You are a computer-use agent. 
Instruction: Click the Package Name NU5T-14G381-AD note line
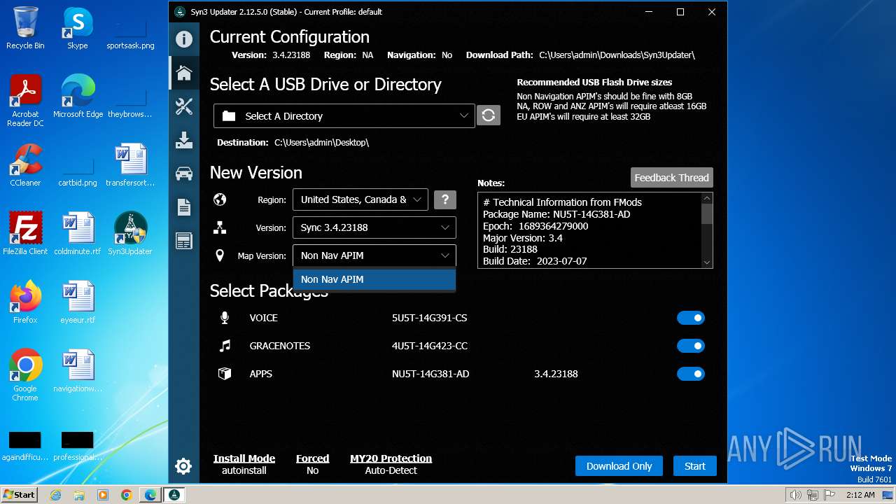coord(556,214)
